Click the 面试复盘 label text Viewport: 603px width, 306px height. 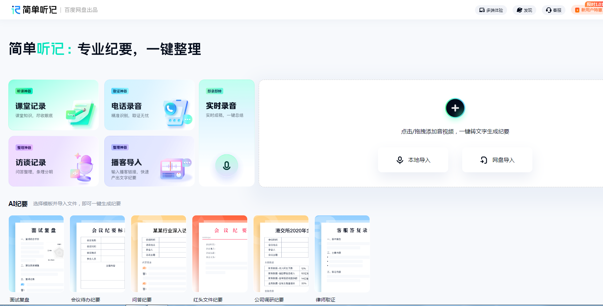click(20, 300)
